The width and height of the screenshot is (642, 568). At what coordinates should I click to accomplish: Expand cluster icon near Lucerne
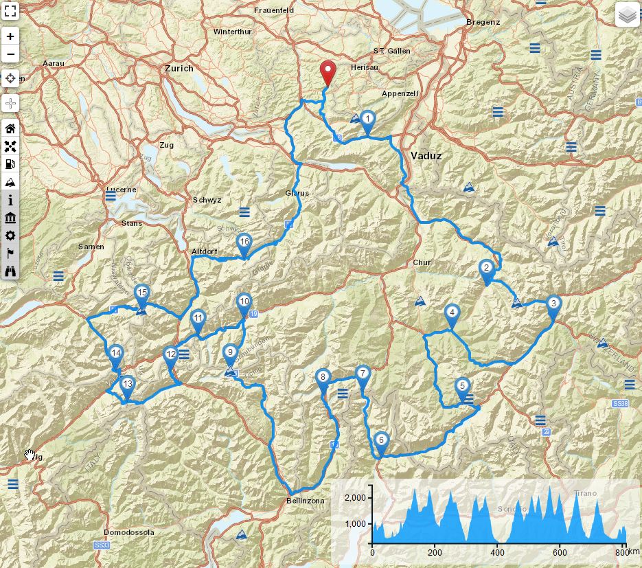tap(111, 196)
